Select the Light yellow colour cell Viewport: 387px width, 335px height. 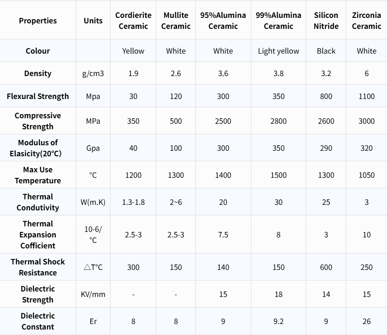click(x=279, y=51)
